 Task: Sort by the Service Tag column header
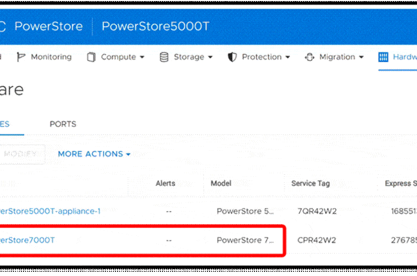pyautogui.click(x=311, y=183)
